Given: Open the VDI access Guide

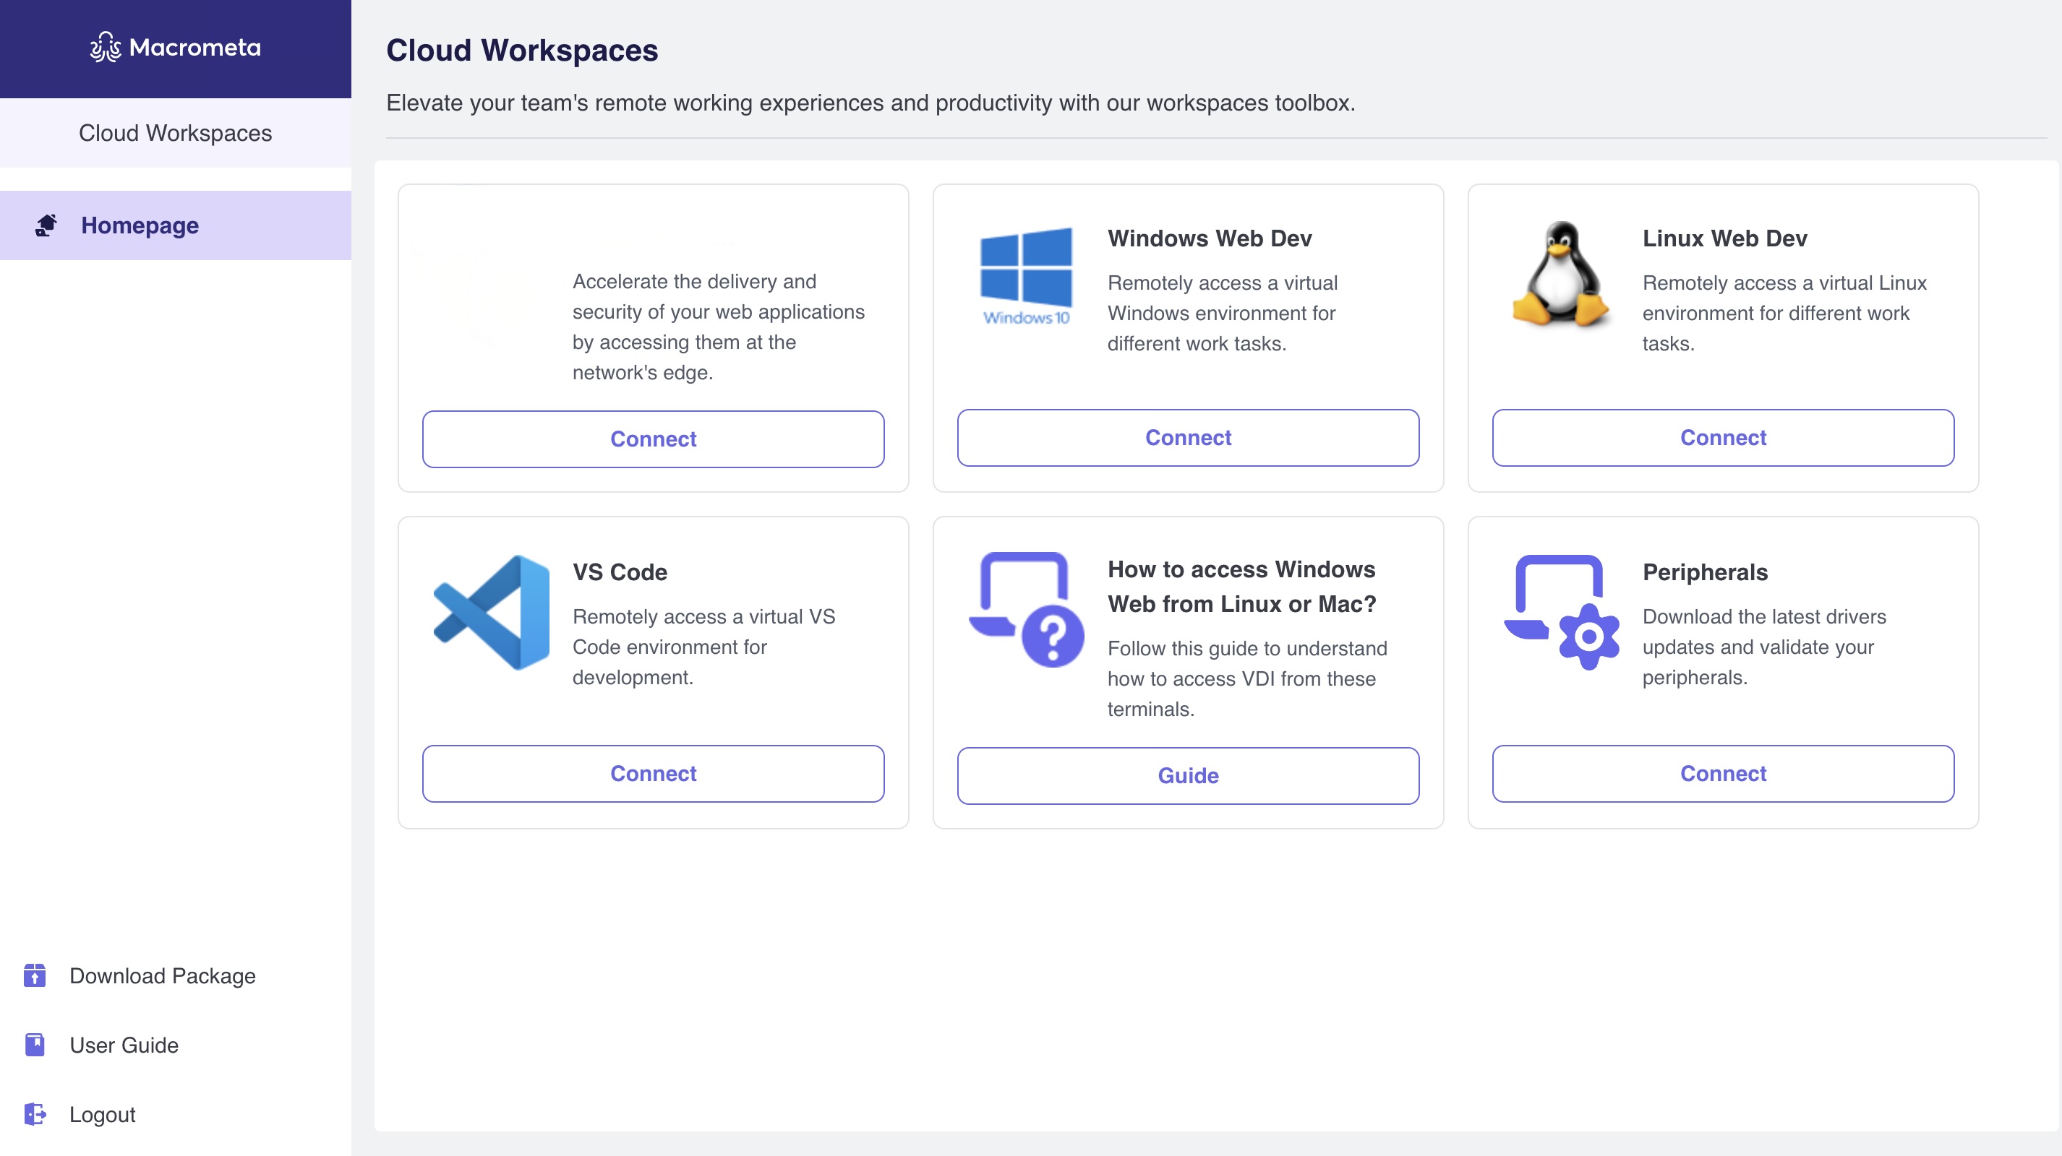Looking at the screenshot, I should click(1189, 775).
